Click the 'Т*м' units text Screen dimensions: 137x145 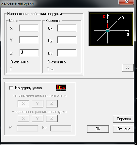50,69
